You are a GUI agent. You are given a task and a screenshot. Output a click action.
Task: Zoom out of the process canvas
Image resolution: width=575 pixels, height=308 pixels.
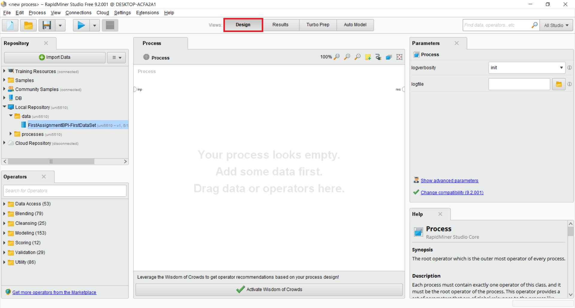point(358,57)
